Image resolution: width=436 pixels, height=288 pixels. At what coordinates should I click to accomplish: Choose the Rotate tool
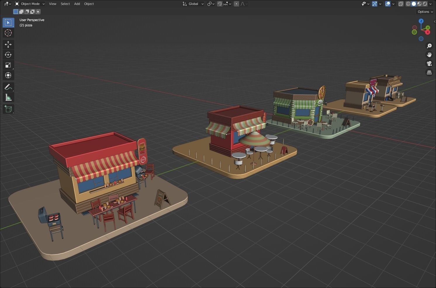click(x=8, y=55)
